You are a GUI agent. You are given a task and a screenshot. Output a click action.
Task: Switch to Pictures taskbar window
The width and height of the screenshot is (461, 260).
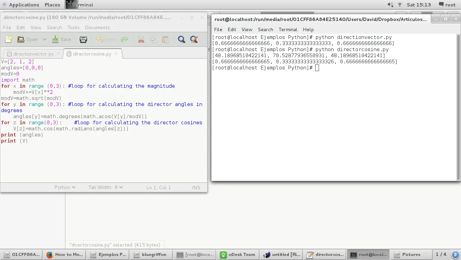tap(412, 255)
